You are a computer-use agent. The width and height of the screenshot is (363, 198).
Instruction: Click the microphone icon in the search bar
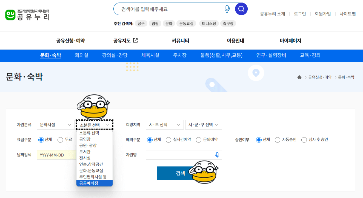coord(227,9)
